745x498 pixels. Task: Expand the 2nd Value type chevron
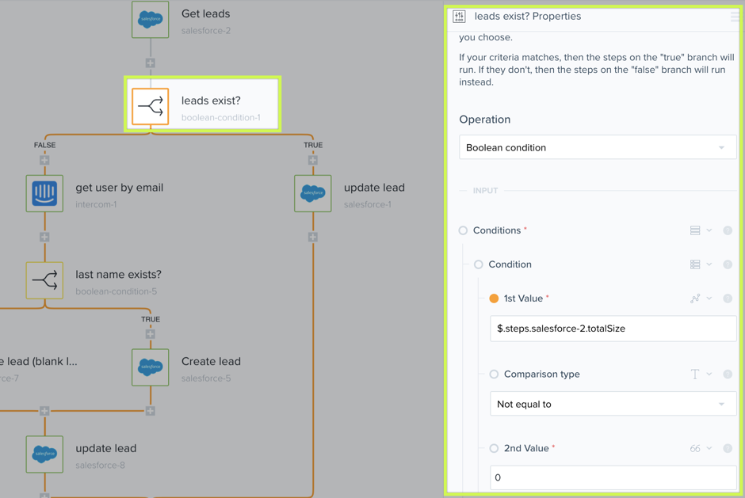coord(709,448)
